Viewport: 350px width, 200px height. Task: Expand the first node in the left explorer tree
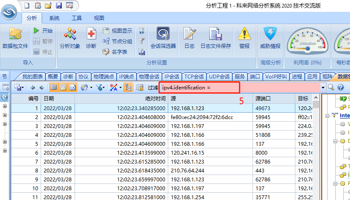5,106
